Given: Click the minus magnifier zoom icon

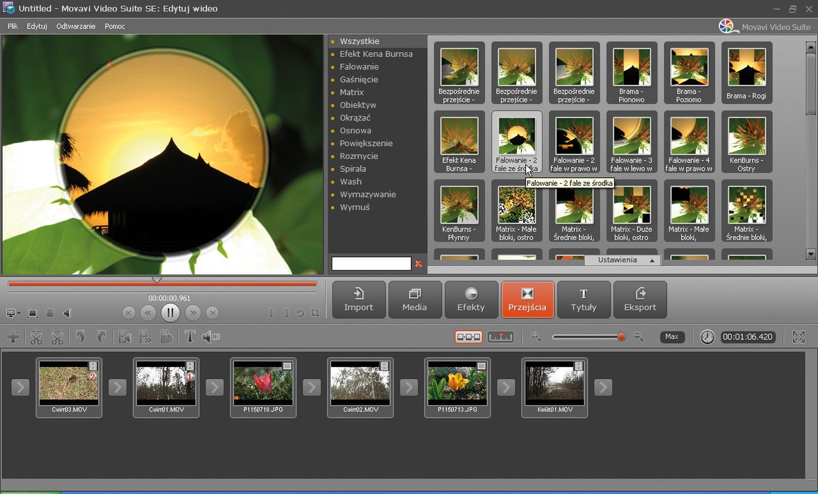Looking at the screenshot, I should click(638, 336).
